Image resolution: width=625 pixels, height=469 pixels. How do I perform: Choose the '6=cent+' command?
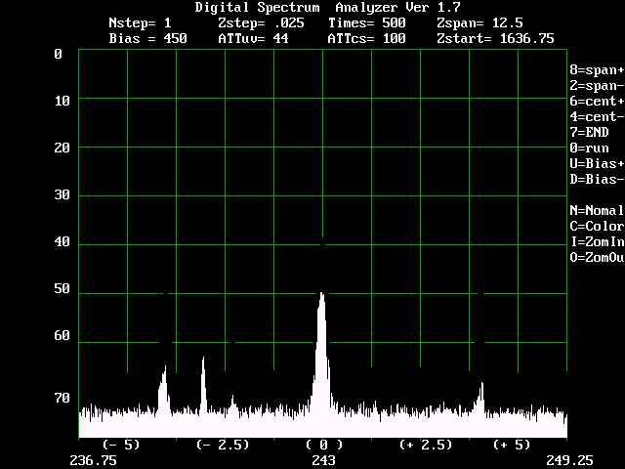click(x=597, y=102)
